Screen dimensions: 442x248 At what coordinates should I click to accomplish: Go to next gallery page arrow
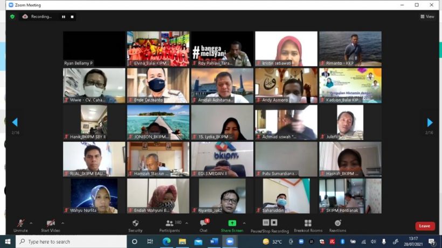pyautogui.click(x=430, y=122)
